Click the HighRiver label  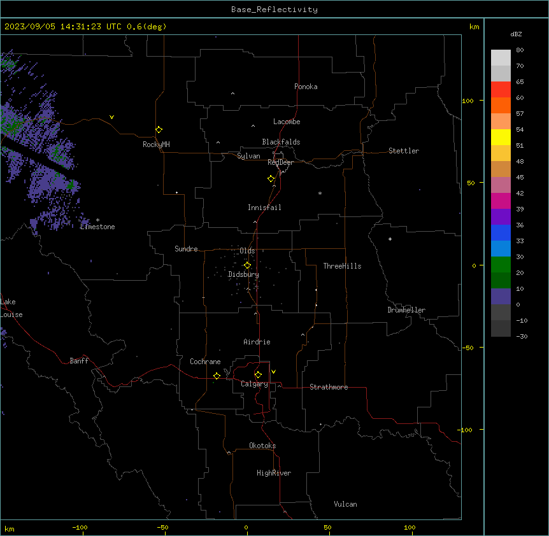pyautogui.click(x=274, y=473)
